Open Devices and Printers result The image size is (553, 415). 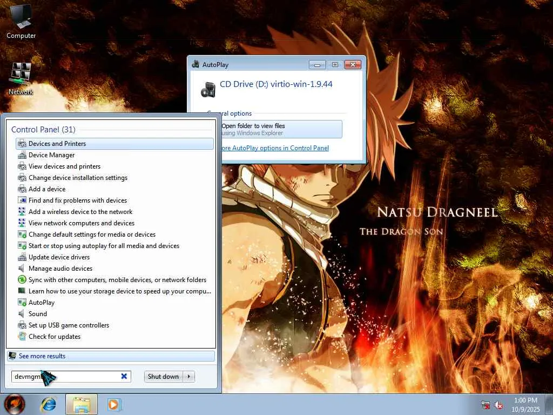tap(114, 144)
